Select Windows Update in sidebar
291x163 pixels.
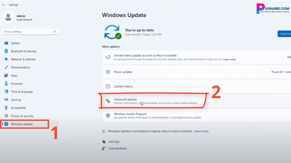[x=22, y=124]
